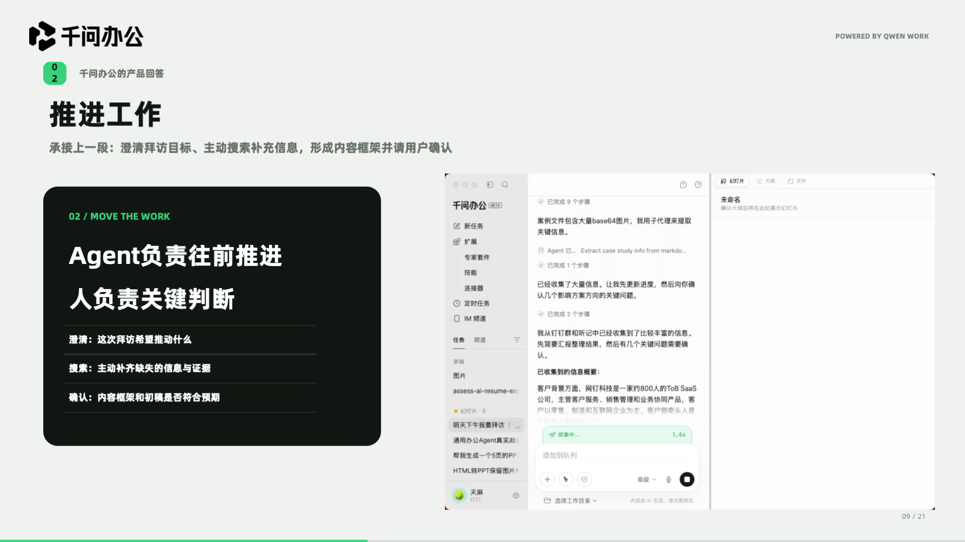Viewport: 965px width, 542px height.
Task: Click the 扩展 extensions icon
Action: 456,241
